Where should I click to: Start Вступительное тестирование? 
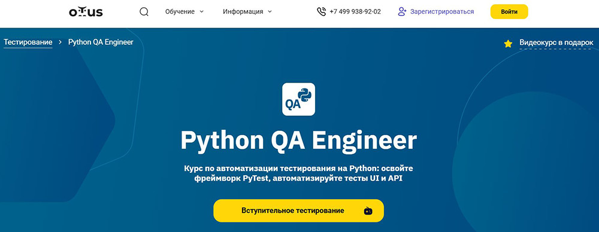(x=298, y=210)
